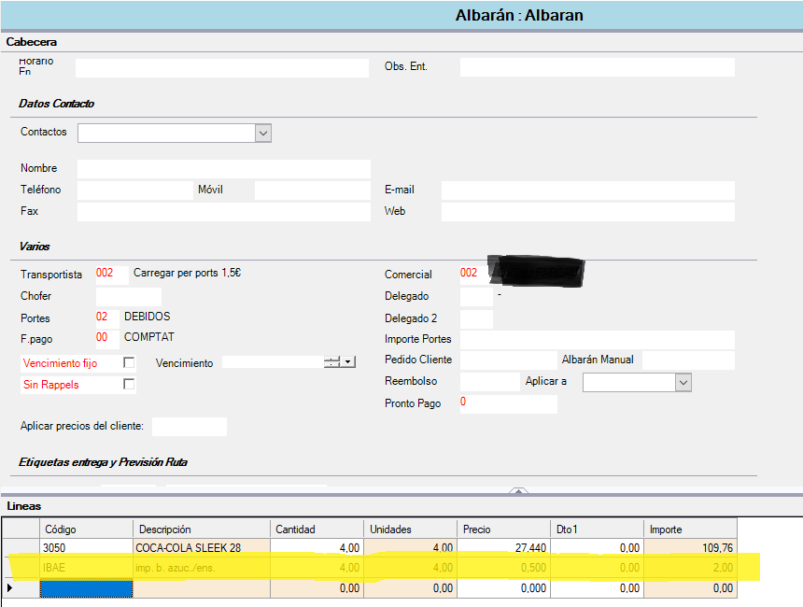The height and width of the screenshot is (607, 803).
Task: Collapse the Cabecera panel using splitter arrow
Action: 518,490
